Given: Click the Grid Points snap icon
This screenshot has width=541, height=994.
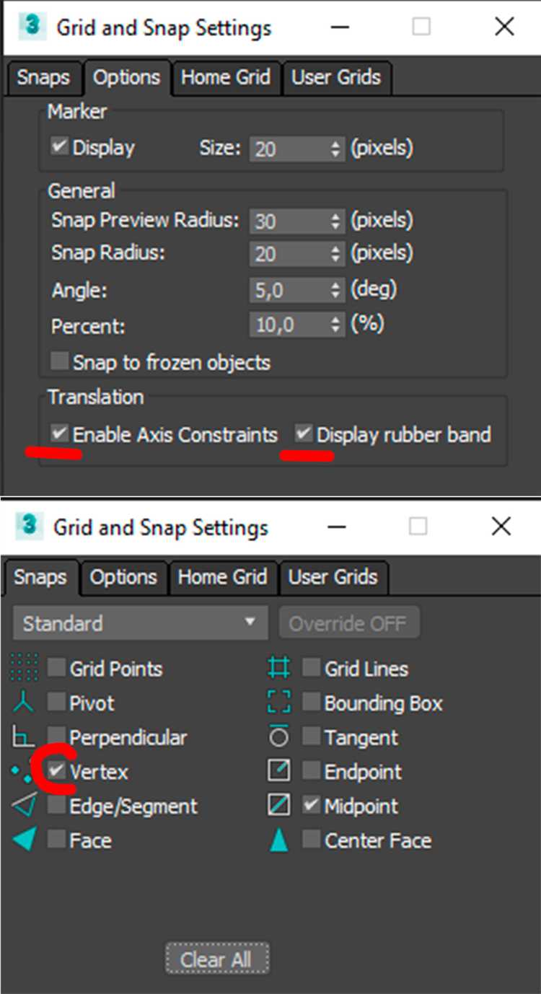Looking at the screenshot, I should tap(25, 668).
